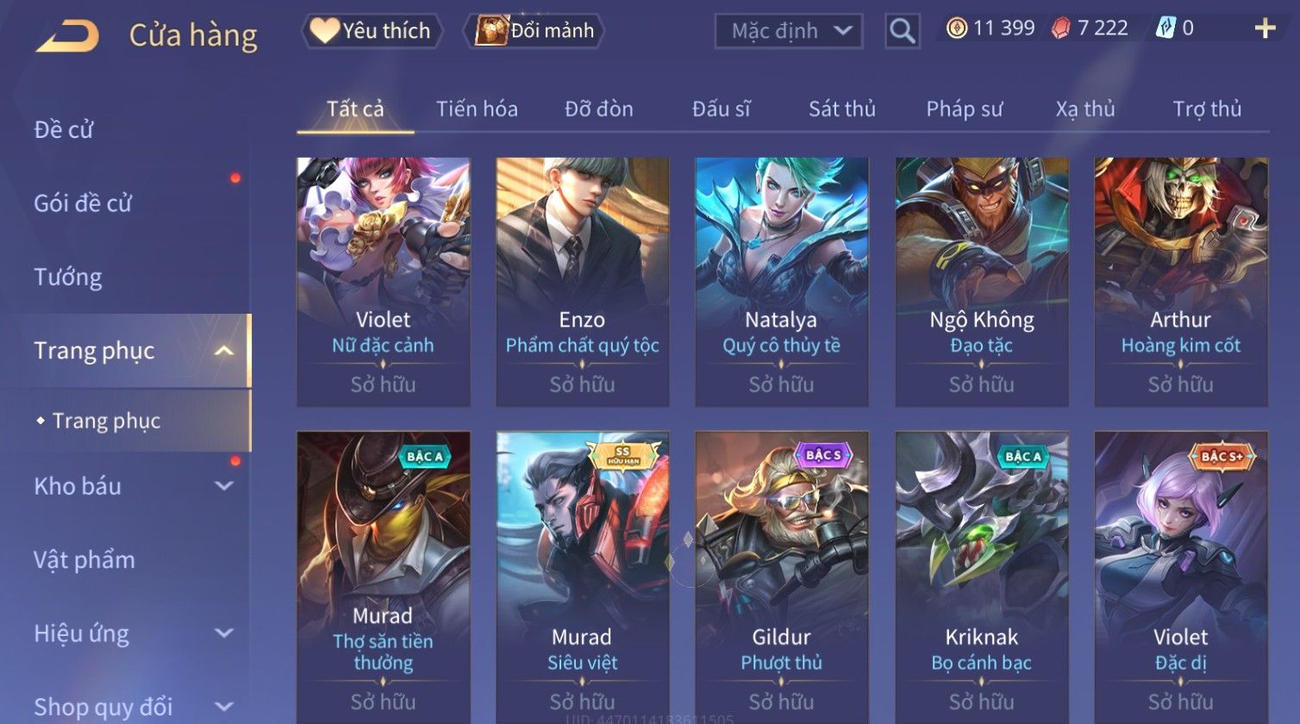Open the Mặc định sort dropdown

[789, 31]
